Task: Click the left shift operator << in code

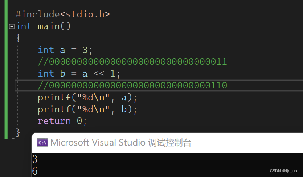Action: click(x=99, y=74)
